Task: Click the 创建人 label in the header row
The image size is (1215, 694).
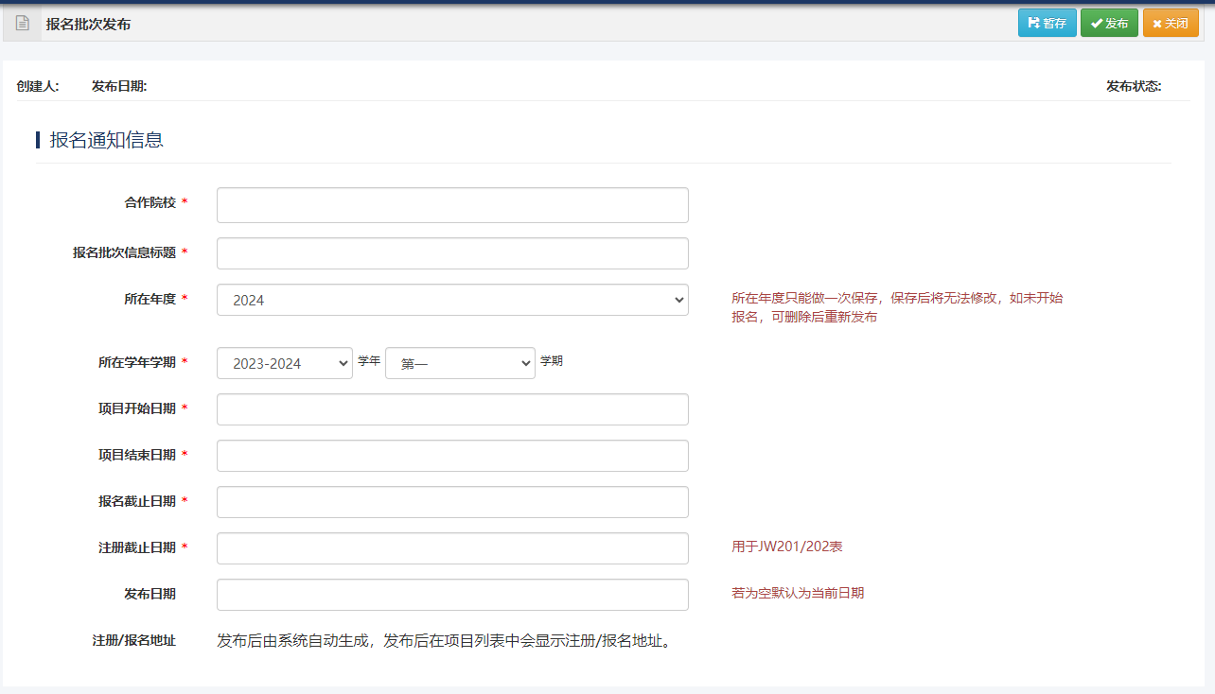Action: [38, 86]
